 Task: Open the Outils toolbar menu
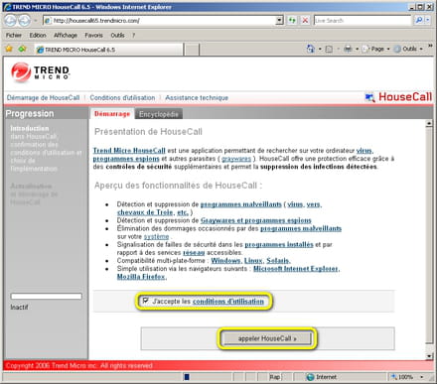tap(408, 49)
